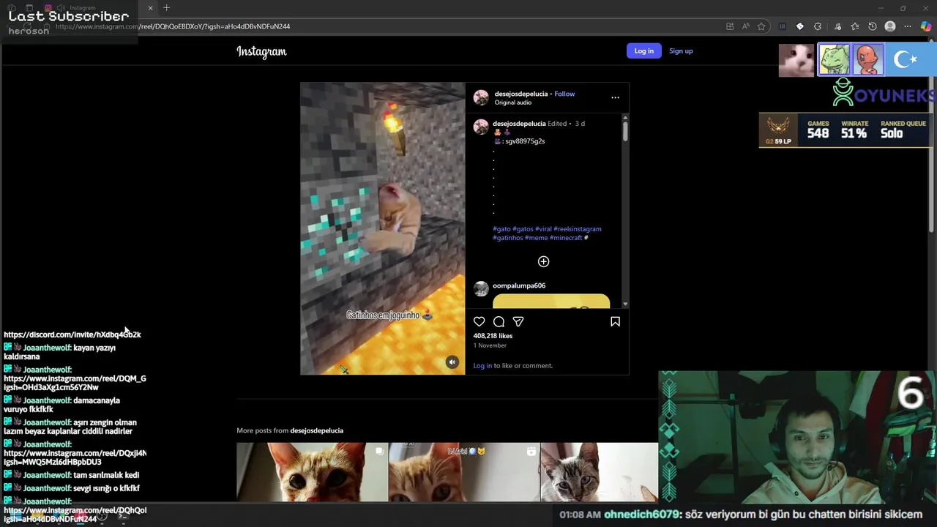Open the #reelsinstagram hashtag
The image size is (937, 527).
point(578,229)
